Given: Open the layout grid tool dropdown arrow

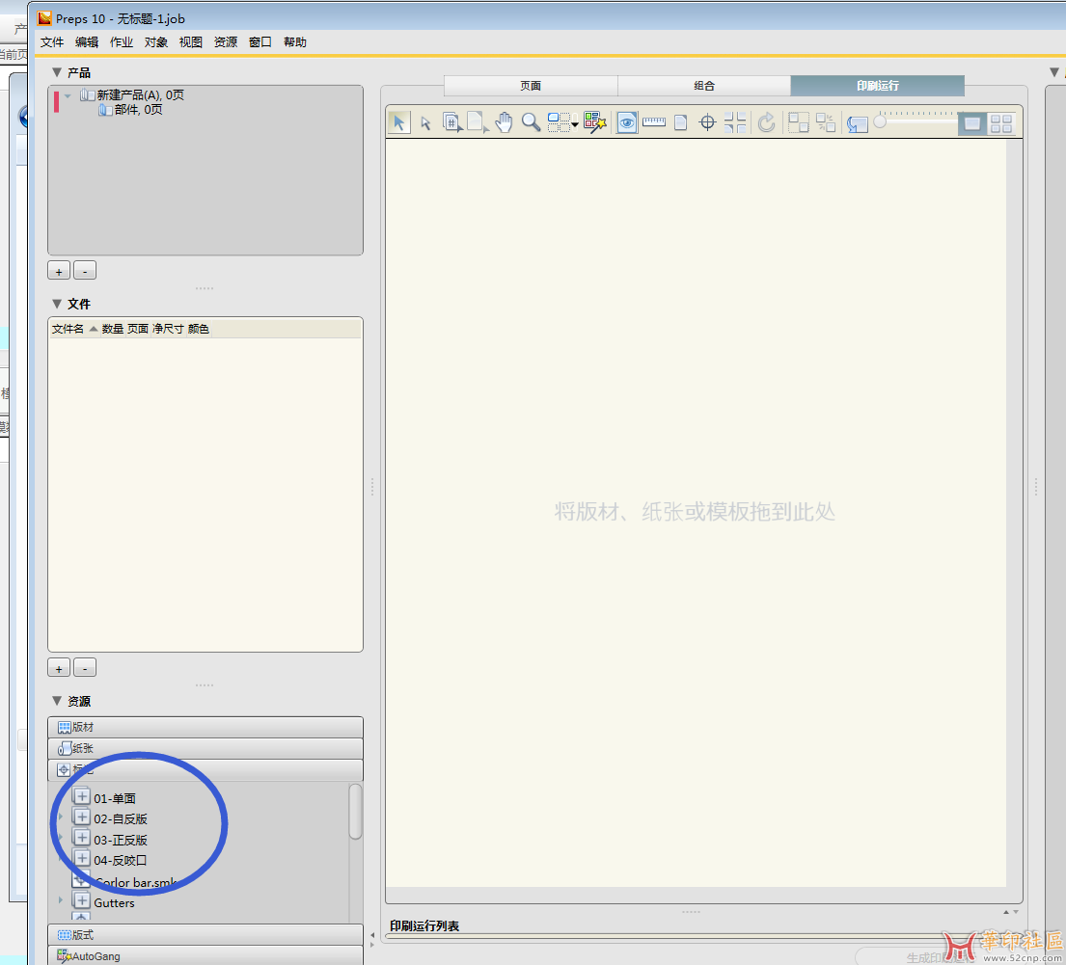Looking at the screenshot, I should tap(575, 124).
